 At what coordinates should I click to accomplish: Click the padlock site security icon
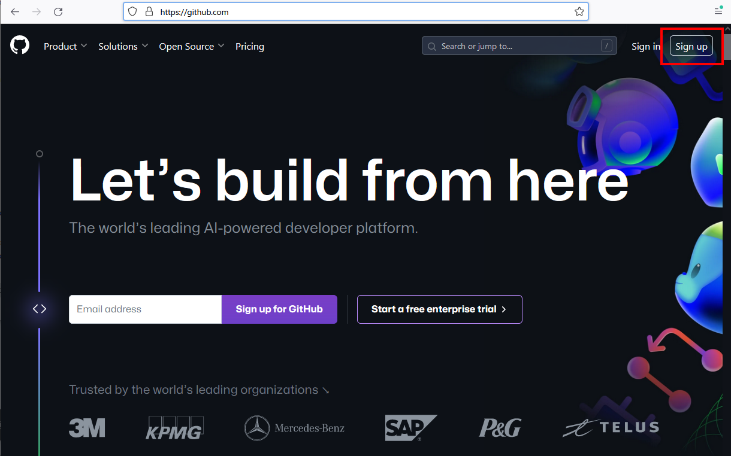point(149,12)
